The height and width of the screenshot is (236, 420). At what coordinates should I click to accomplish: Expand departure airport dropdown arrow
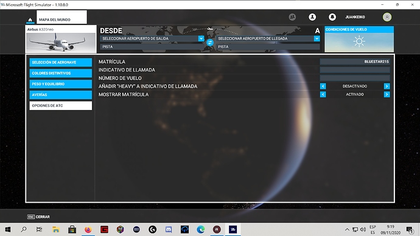(x=201, y=38)
